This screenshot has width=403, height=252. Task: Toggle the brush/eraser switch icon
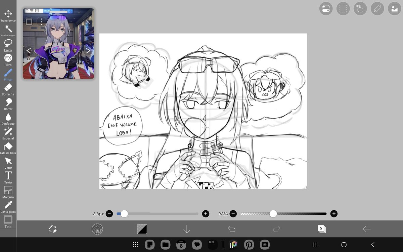pos(52,229)
